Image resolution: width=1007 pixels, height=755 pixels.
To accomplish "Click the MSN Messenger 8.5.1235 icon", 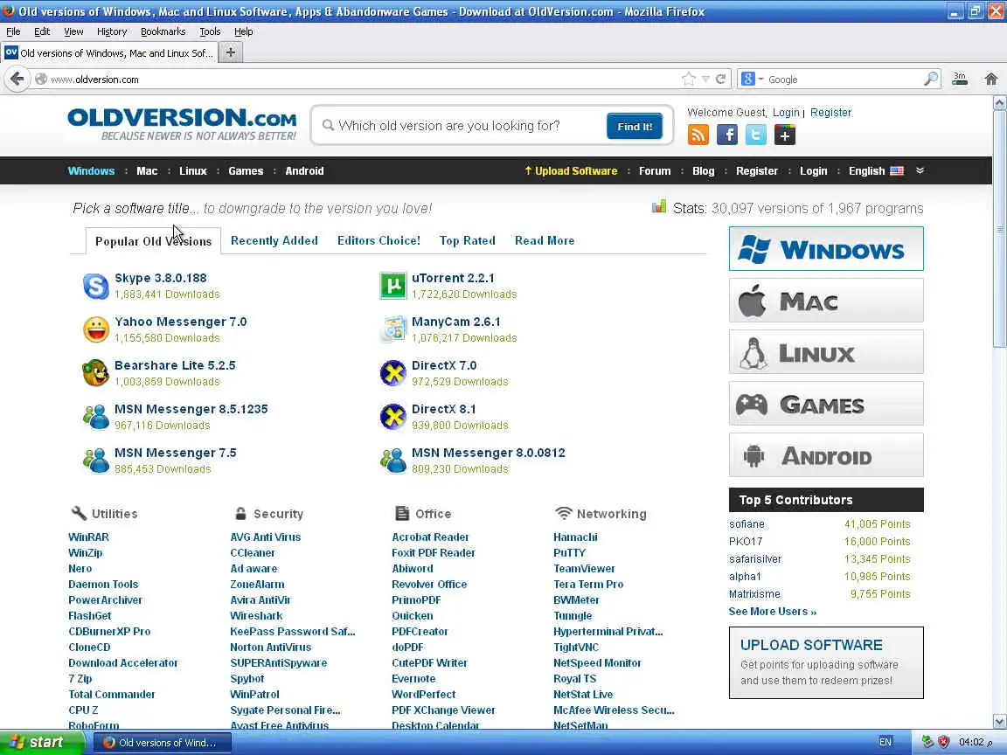I will coord(96,417).
